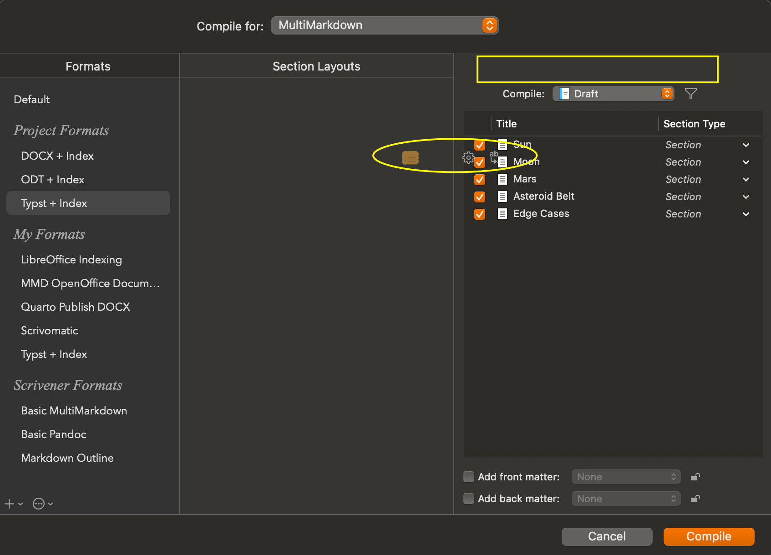Screen dimensions: 771x555
Task: Click the document icon next to Edge Cases
Action: 502,214
